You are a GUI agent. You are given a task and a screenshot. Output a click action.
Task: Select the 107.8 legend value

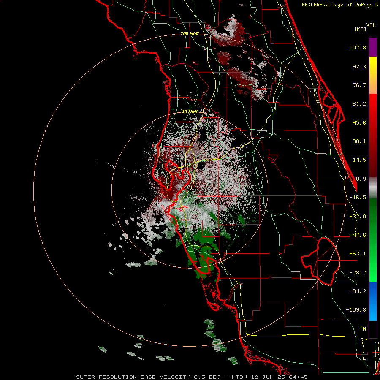pyautogui.click(x=358, y=47)
